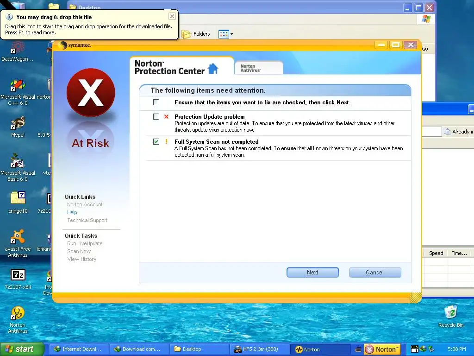Screen dimensions: 474x356
Task: Click Run LiveUpdate under Quick Tasks
Action: [85, 243]
